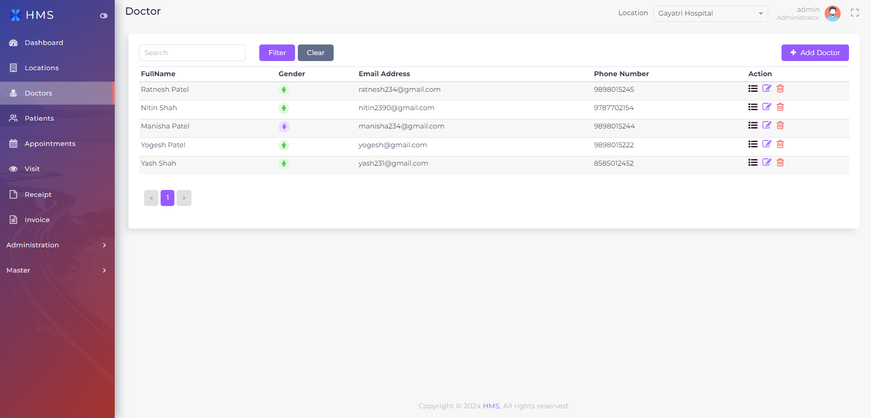Image resolution: width=871 pixels, height=418 pixels.
Task: Expand the Administration menu section
Action: [57, 245]
